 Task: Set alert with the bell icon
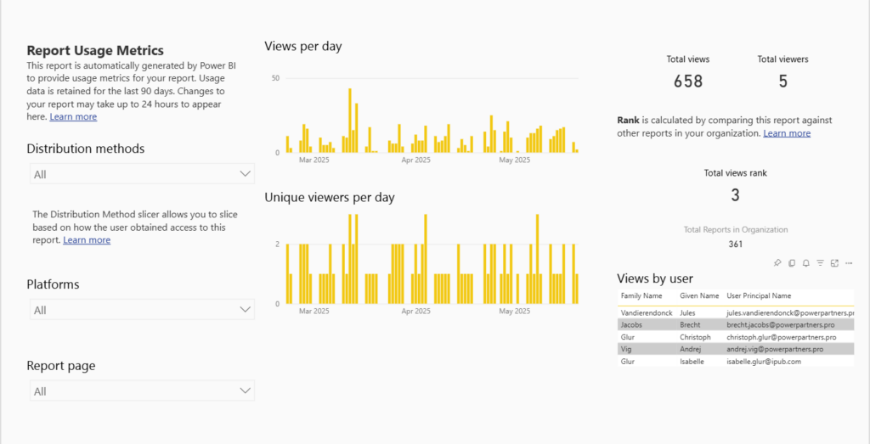(x=806, y=263)
